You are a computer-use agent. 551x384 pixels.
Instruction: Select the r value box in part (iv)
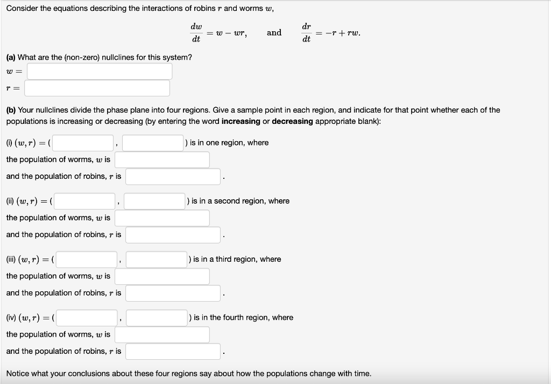tap(157, 317)
